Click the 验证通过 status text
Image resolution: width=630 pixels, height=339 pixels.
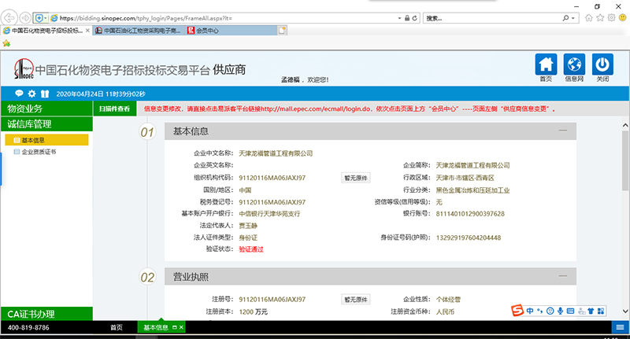pyautogui.click(x=251, y=249)
